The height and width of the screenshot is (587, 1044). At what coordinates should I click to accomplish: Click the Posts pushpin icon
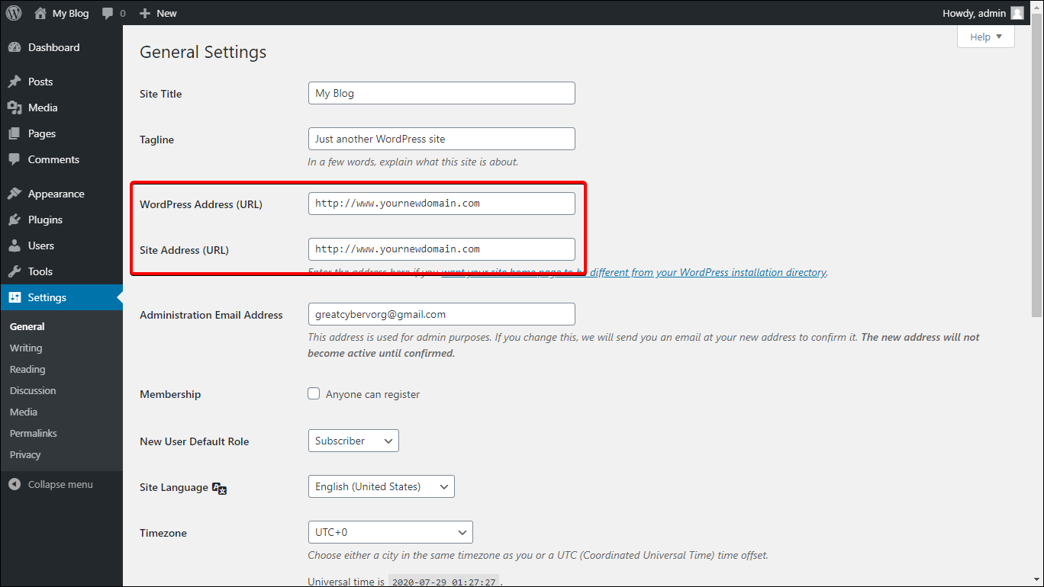point(14,82)
